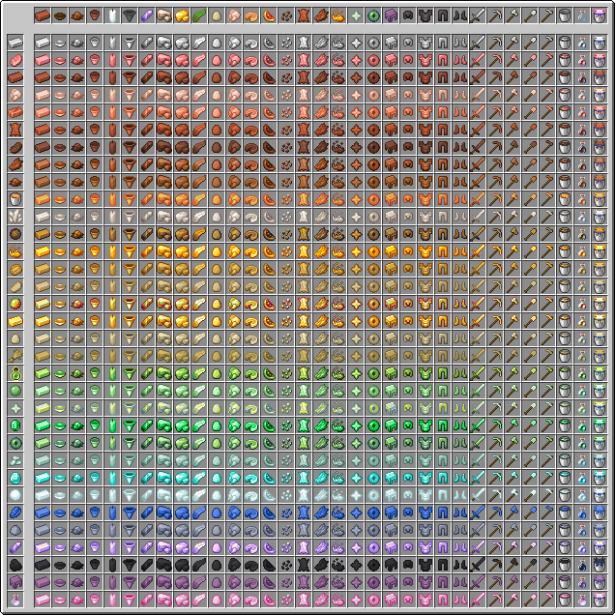This screenshot has width=615, height=615.
Task: Click the black chestplate in the black row
Action: pyautogui.click(x=425, y=565)
